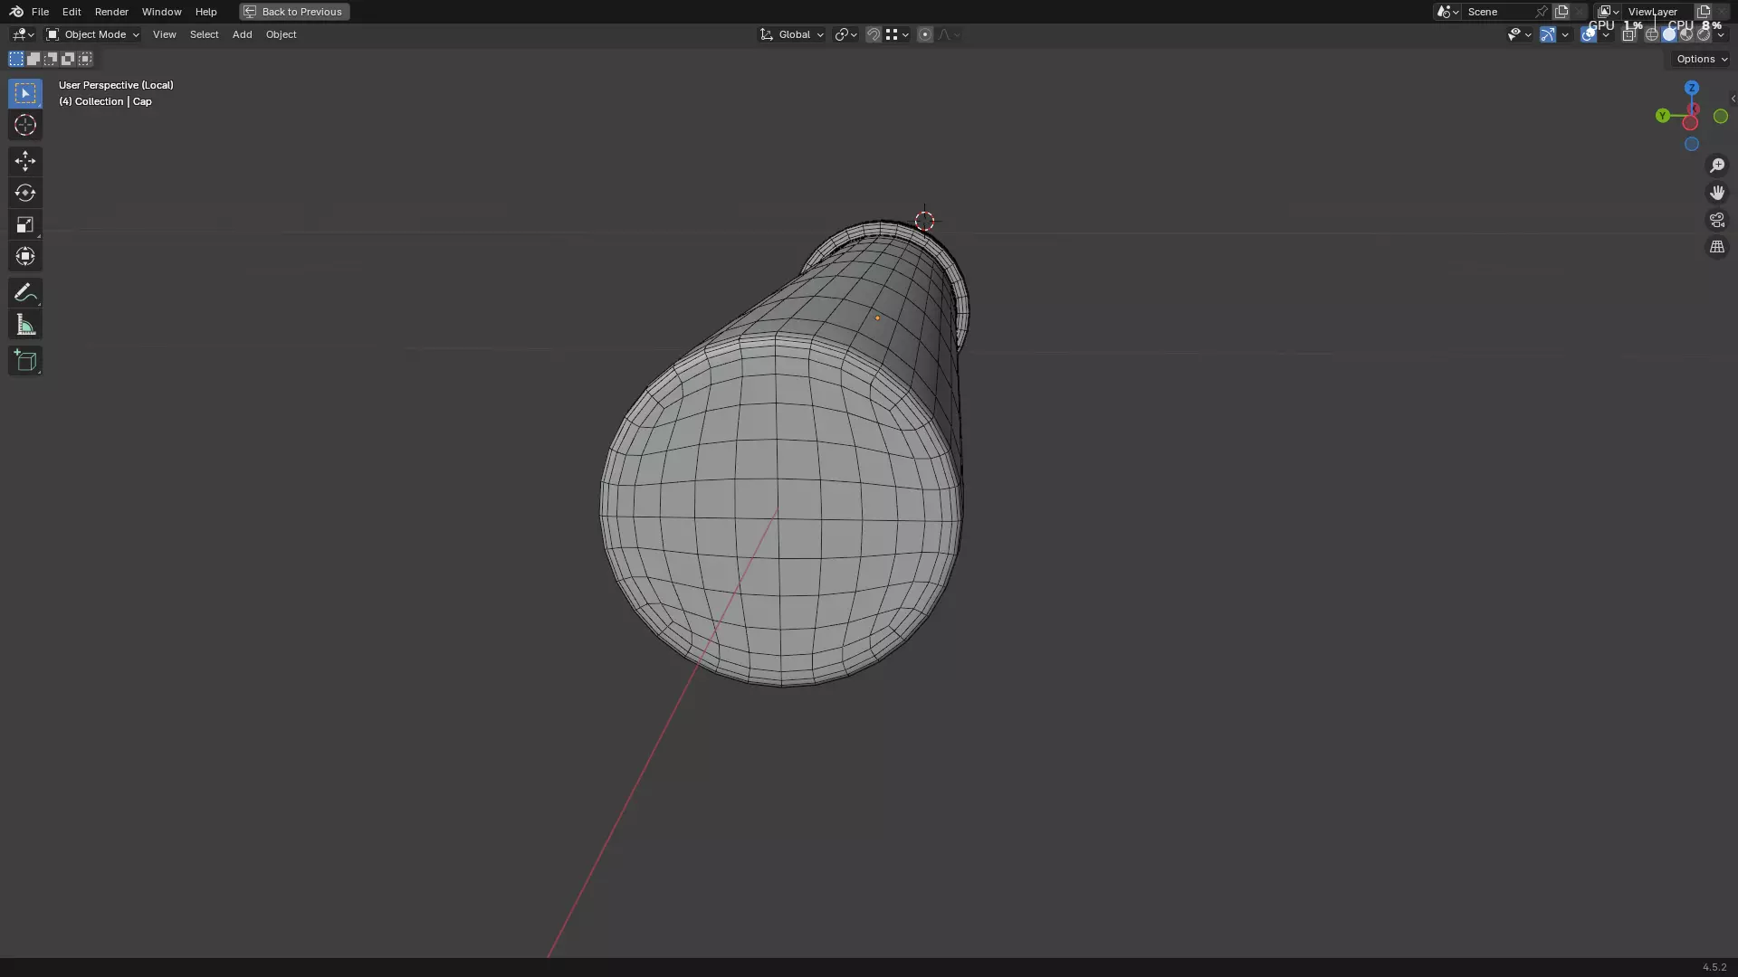Screen dimensions: 1738x977
Task: Select the 3D Cursor tool
Action: pos(25,125)
